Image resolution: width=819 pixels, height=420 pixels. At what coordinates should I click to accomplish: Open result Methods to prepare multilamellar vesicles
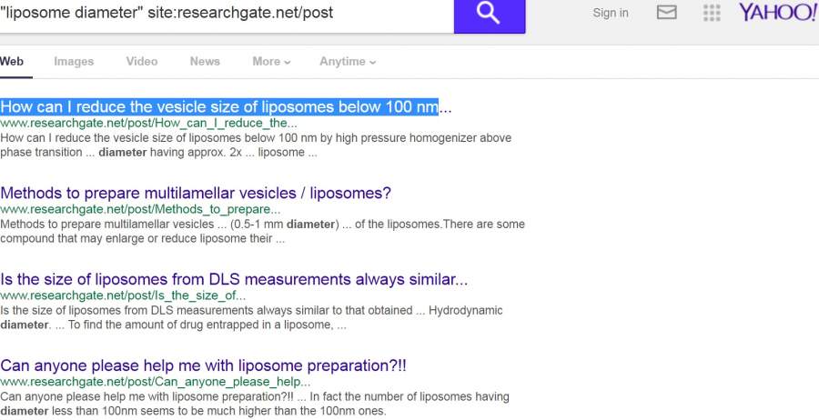pos(196,193)
